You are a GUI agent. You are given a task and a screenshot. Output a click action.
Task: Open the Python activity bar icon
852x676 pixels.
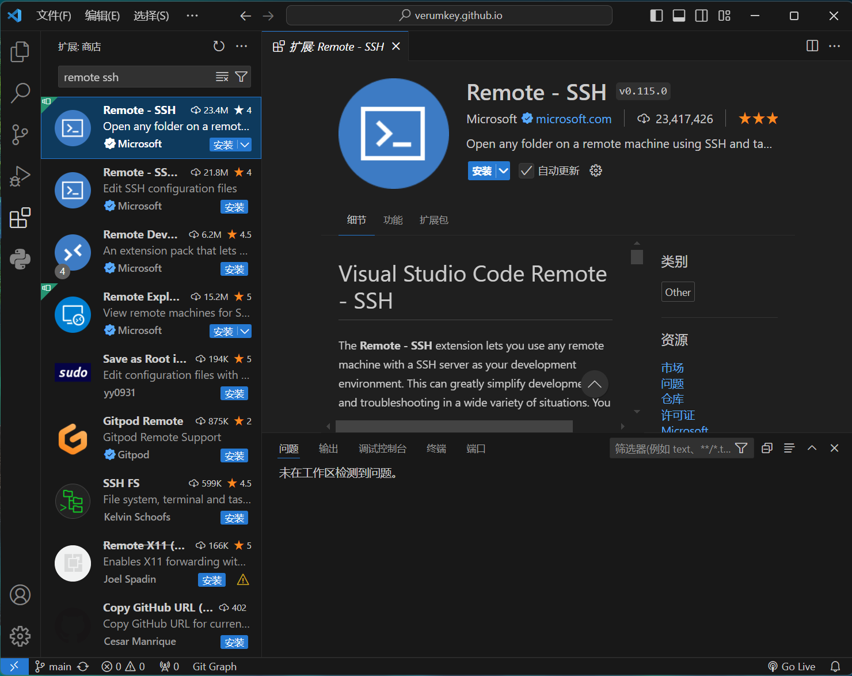coord(20,259)
